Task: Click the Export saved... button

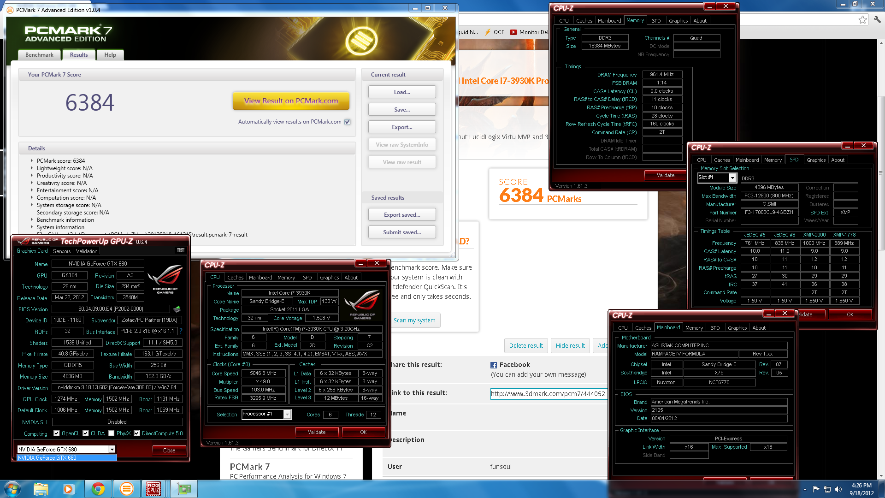Action: [402, 215]
